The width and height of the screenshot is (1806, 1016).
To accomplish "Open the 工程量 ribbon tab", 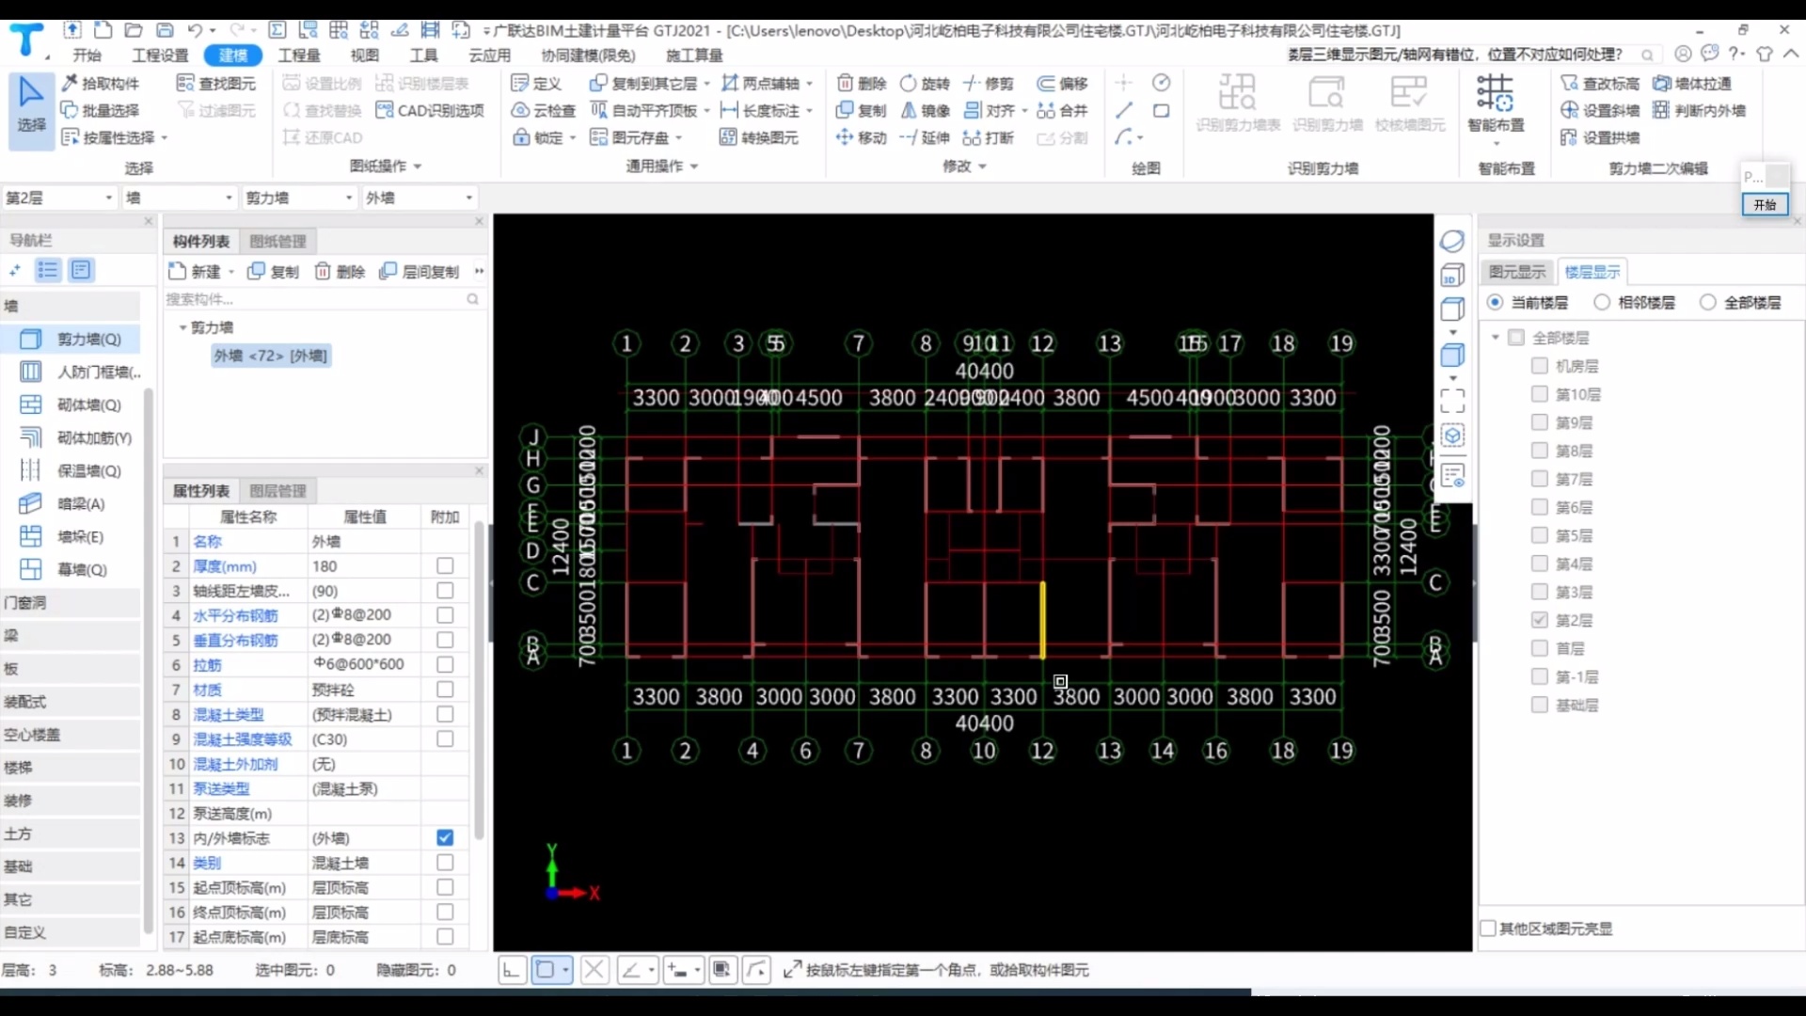I will coord(299,55).
